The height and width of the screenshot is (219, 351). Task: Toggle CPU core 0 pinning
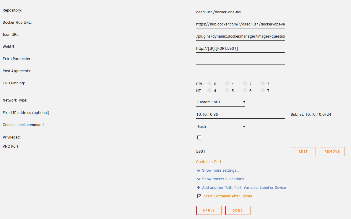click(209, 84)
